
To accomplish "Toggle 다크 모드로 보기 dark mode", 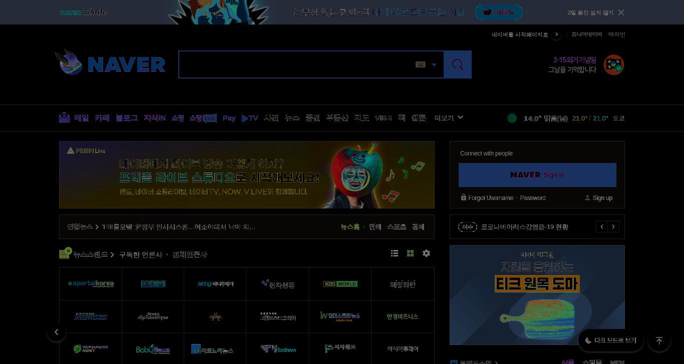I will [x=610, y=340].
